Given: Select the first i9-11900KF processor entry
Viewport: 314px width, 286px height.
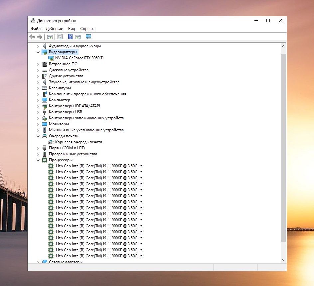Looking at the screenshot, I should 98,166.
